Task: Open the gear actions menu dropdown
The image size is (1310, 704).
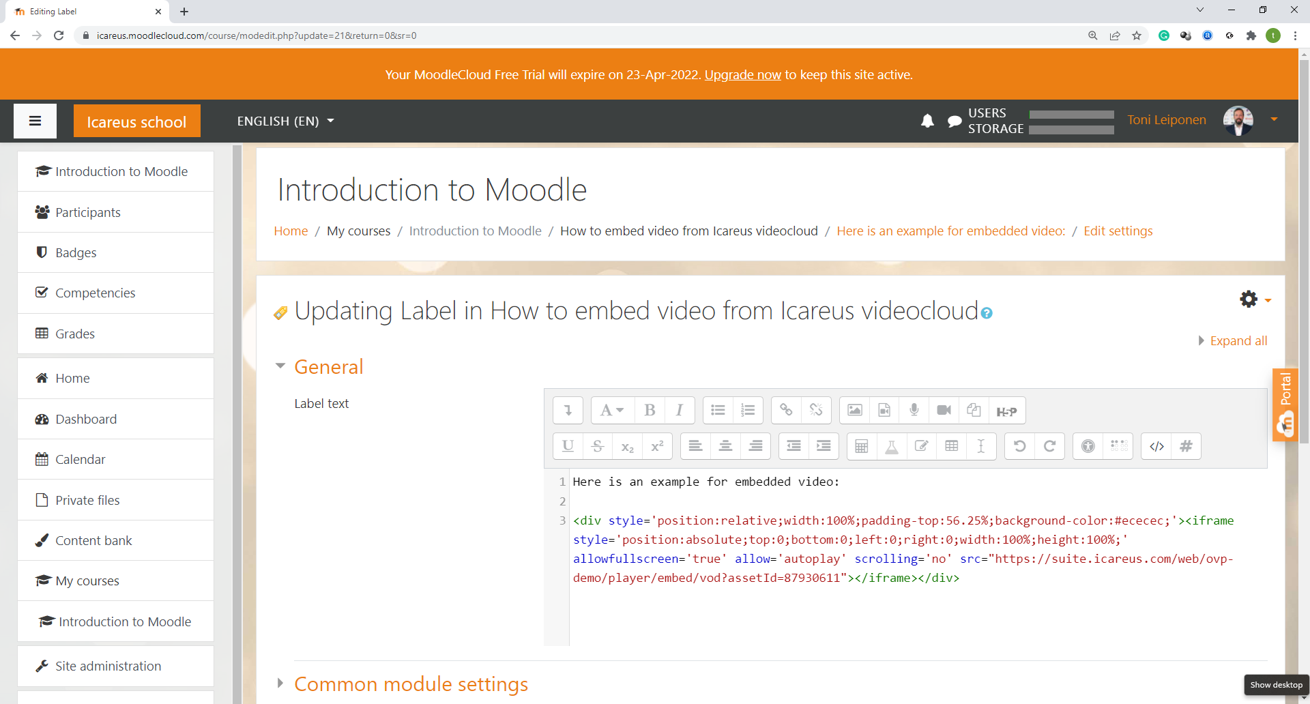Action: pos(1254,299)
